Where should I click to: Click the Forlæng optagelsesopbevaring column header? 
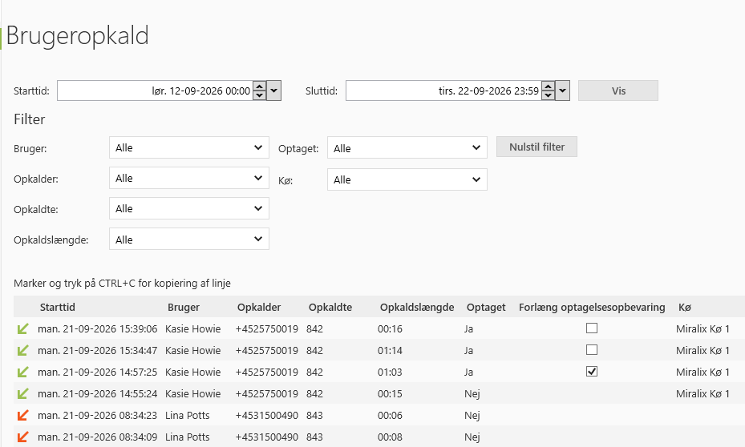pos(592,307)
